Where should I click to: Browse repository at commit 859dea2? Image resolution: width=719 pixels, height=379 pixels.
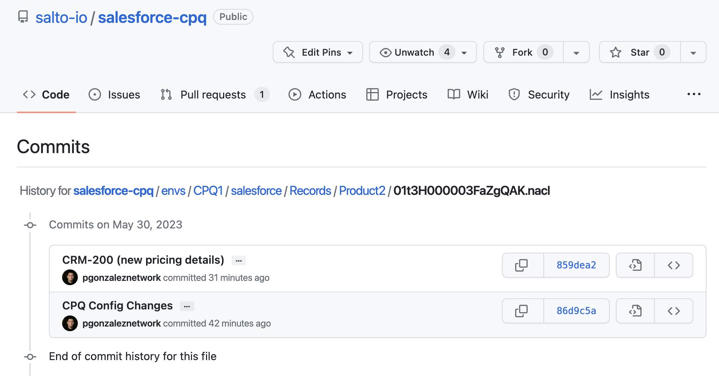click(x=674, y=265)
